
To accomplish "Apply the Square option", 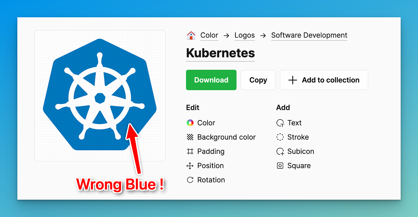I will tap(299, 166).
